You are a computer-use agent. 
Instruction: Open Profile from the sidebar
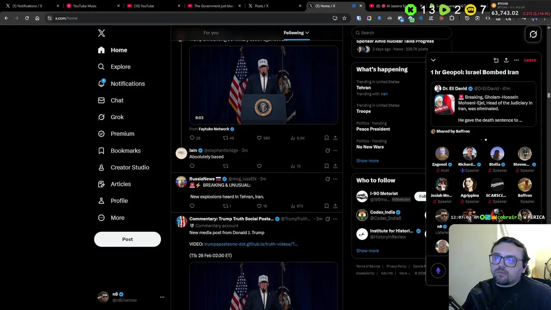(x=112, y=201)
